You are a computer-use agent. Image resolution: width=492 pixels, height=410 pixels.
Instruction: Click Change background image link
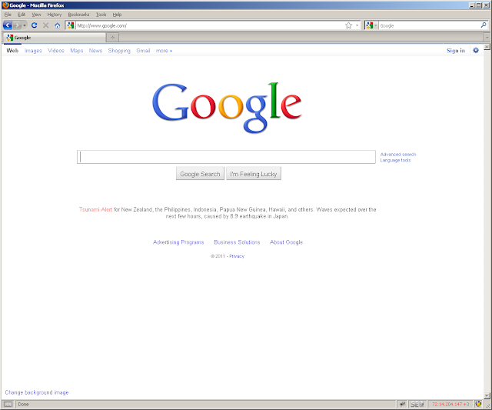[x=37, y=392]
